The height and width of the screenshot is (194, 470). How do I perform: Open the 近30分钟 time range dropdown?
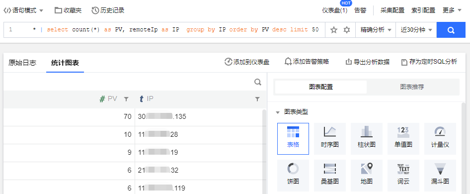tap(416, 30)
